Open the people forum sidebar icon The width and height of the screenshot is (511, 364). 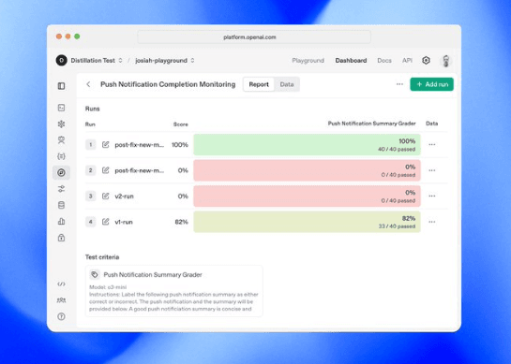coord(61,300)
